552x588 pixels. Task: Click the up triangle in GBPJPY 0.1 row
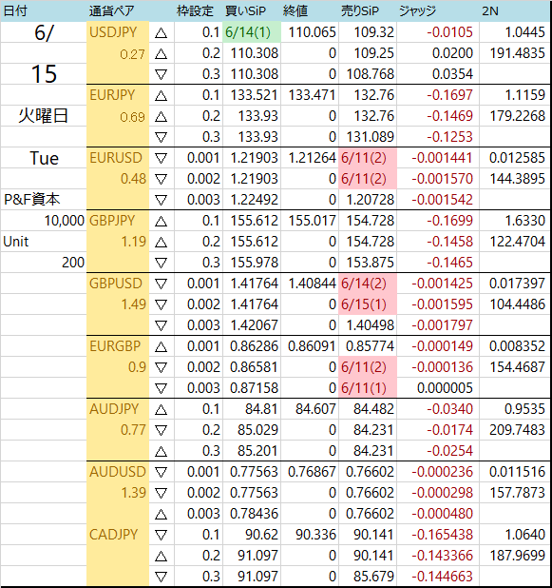pyautogui.click(x=161, y=222)
